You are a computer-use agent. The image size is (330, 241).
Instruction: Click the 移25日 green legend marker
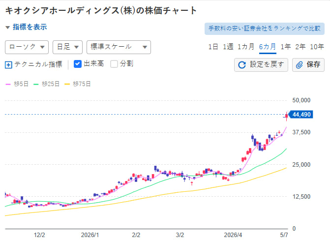[36, 84]
